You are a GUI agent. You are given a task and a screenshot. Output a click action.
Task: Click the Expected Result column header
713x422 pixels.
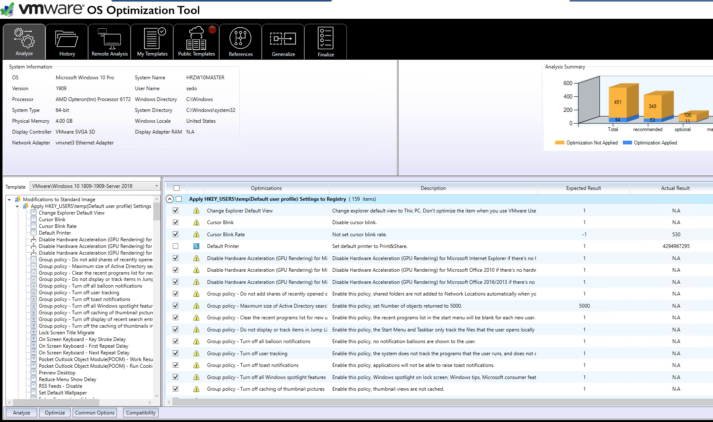pos(584,188)
